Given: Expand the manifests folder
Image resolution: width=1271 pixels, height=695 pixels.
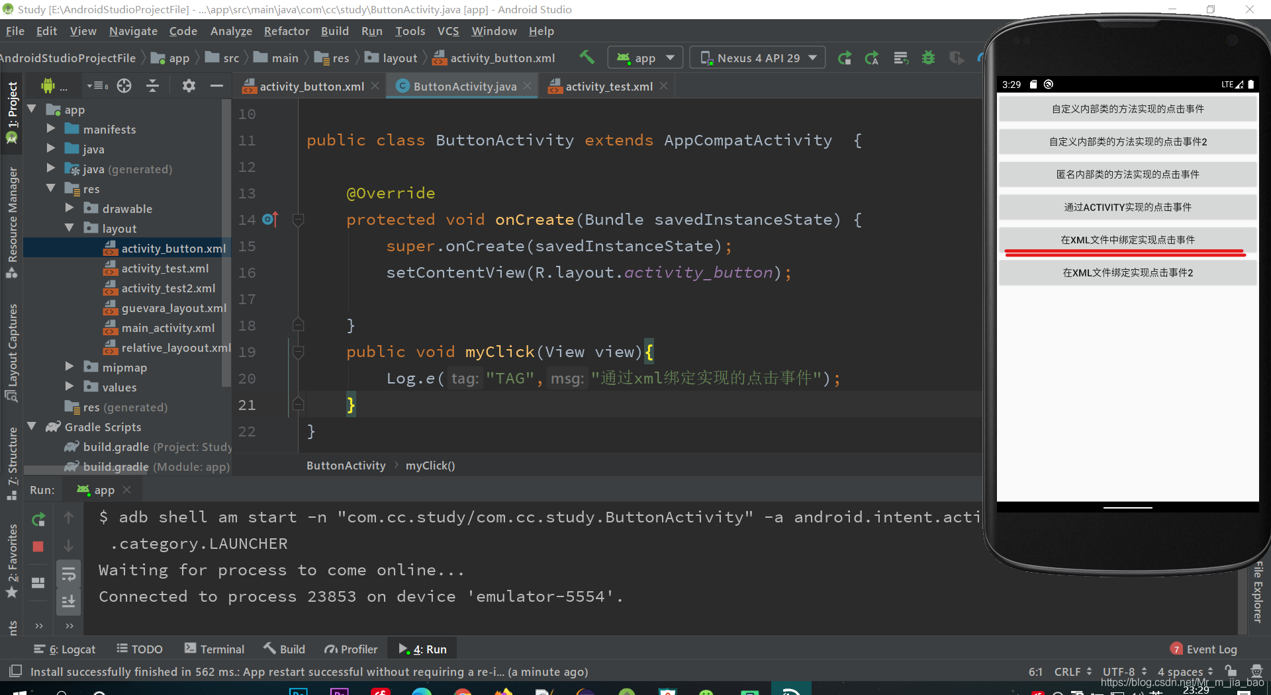Looking at the screenshot, I should [x=51, y=128].
